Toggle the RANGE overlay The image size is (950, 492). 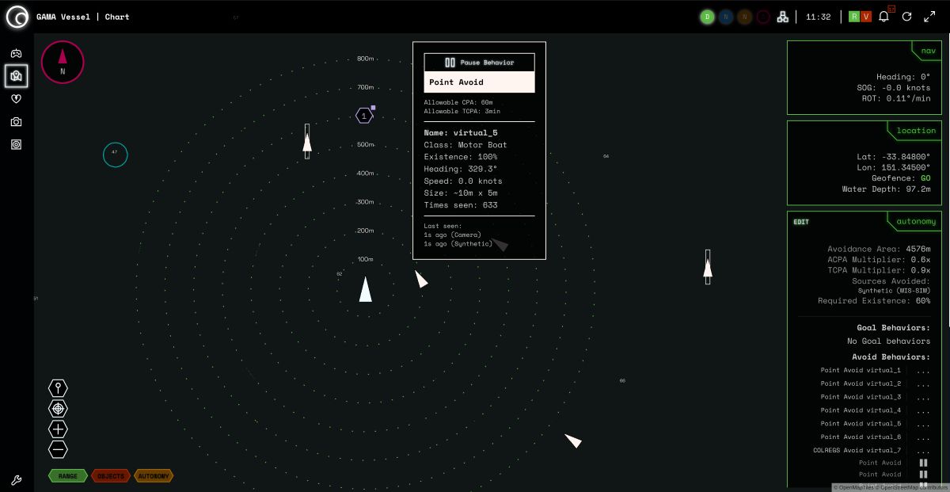[68, 476]
